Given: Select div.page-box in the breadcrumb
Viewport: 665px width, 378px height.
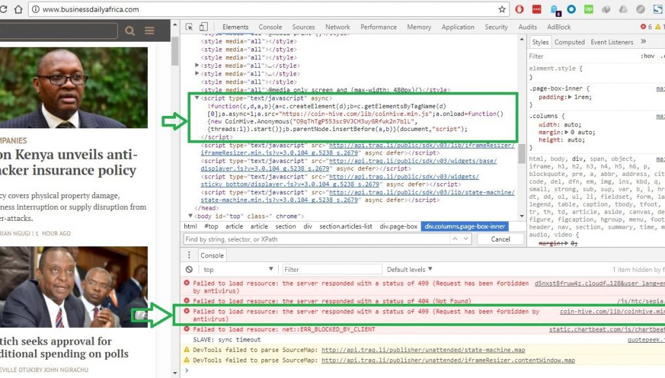Looking at the screenshot, I should click(x=398, y=227).
